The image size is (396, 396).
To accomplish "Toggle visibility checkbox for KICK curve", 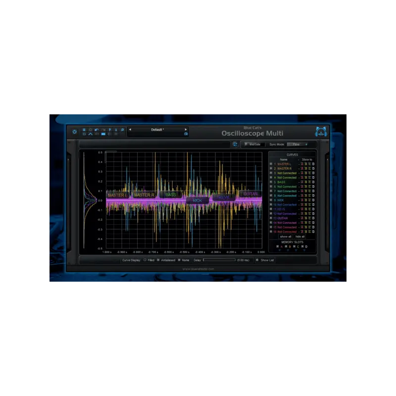I will (x=271, y=200).
